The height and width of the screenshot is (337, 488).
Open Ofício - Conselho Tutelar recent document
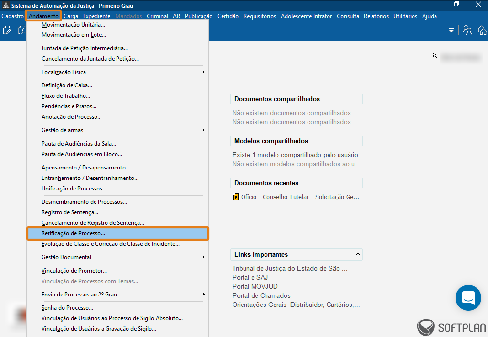pyautogui.click(x=300, y=197)
